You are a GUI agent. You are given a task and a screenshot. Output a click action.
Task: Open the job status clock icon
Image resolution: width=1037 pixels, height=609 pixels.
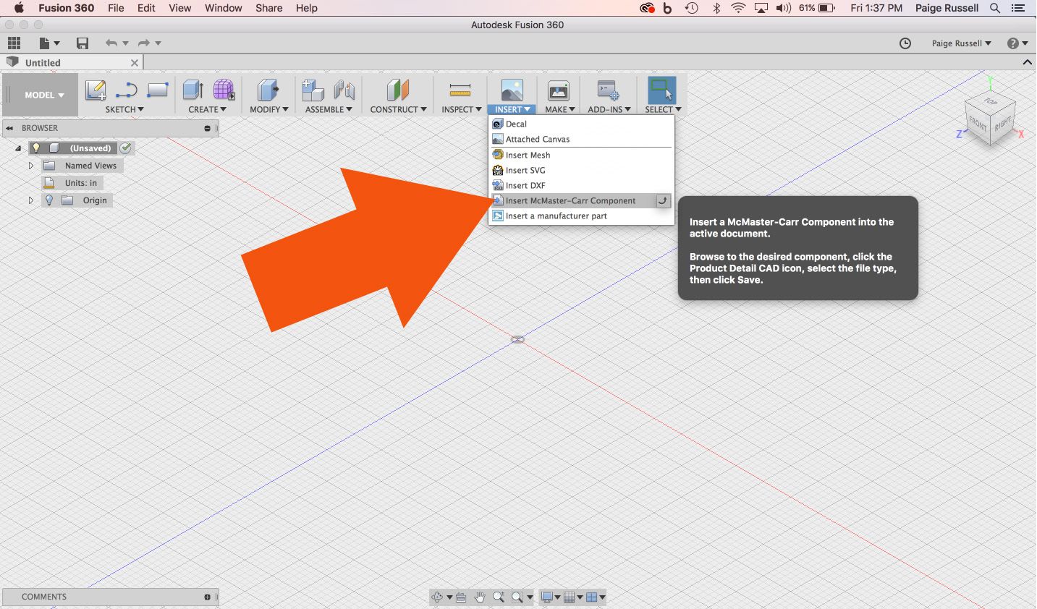(x=905, y=43)
